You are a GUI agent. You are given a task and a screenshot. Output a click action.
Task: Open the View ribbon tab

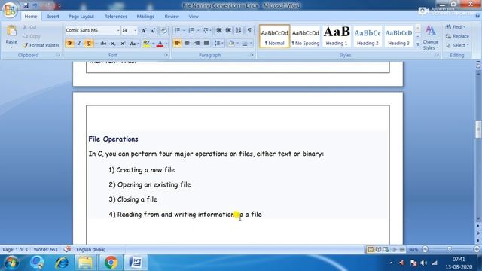(194, 17)
